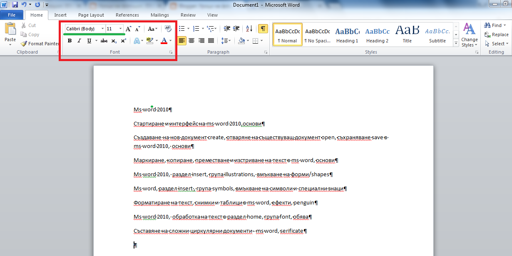
Task: Click the bullets list icon
Action: pos(181,29)
